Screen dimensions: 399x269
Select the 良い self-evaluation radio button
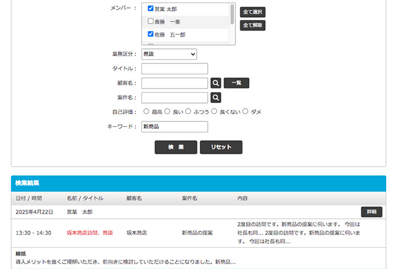coord(167,111)
